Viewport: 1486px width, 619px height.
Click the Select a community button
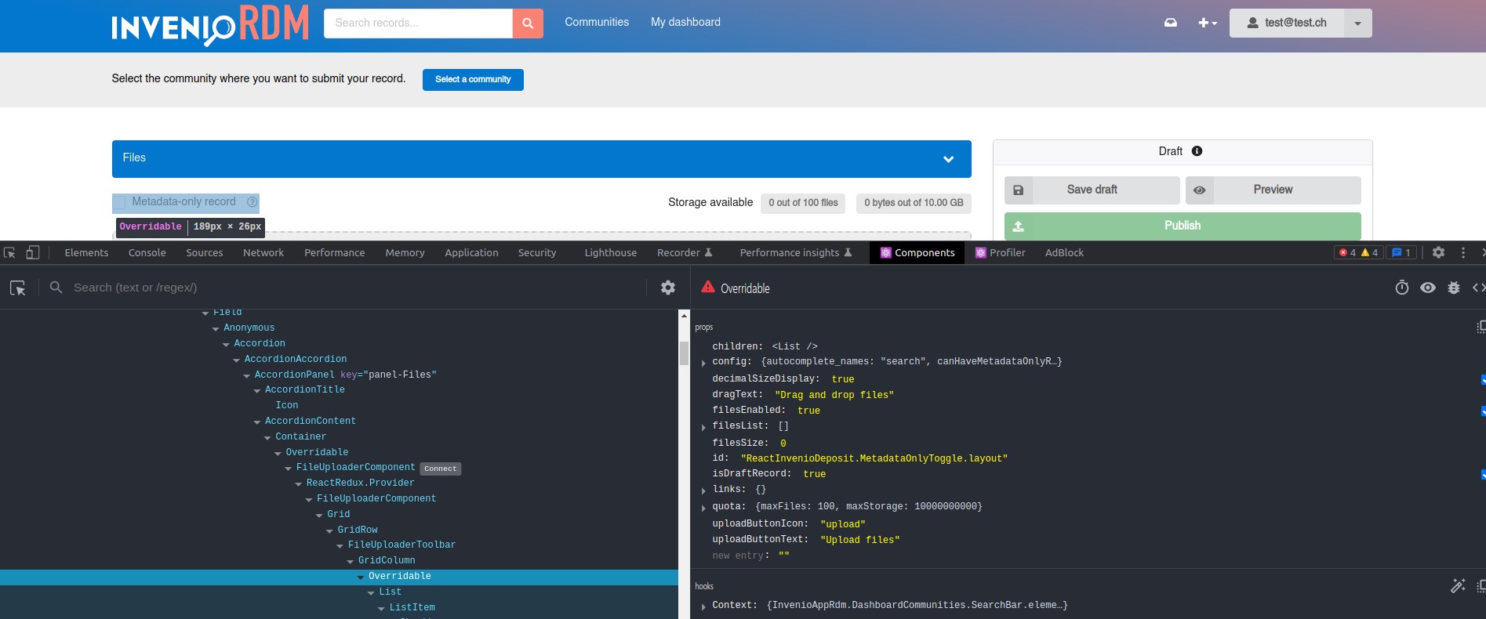473,79
